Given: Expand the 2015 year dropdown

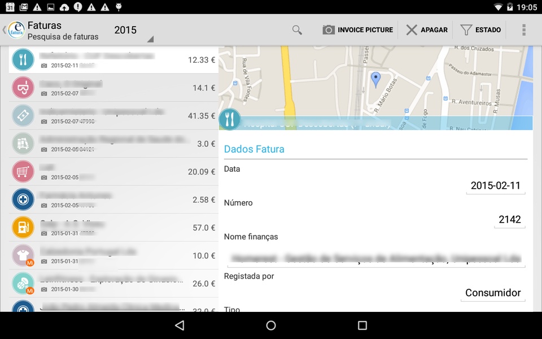Looking at the screenshot, I should [134, 32].
